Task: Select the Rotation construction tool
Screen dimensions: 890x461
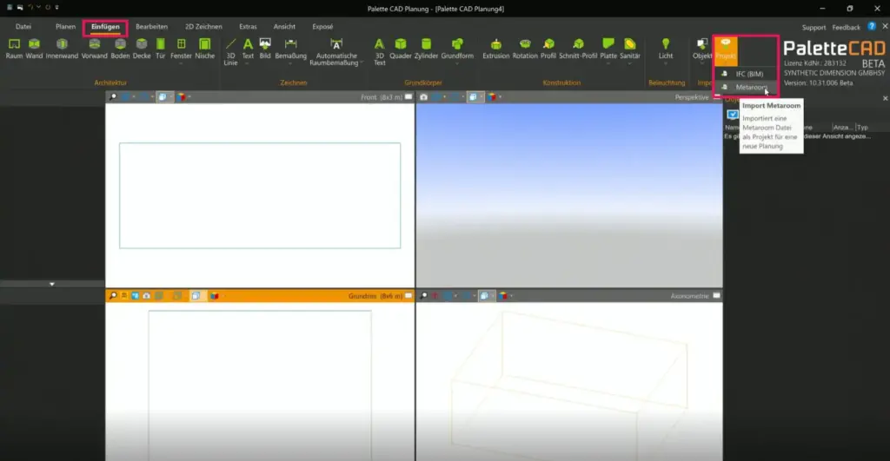Action: (525, 49)
